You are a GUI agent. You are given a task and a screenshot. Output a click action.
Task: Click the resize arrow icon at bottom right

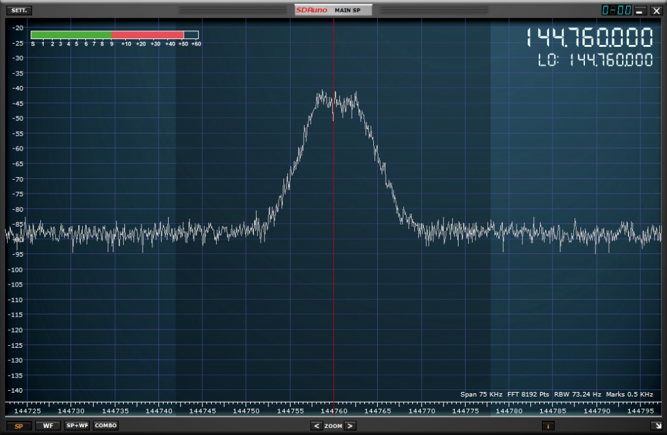pyautogui.click(x=657, y=426)
